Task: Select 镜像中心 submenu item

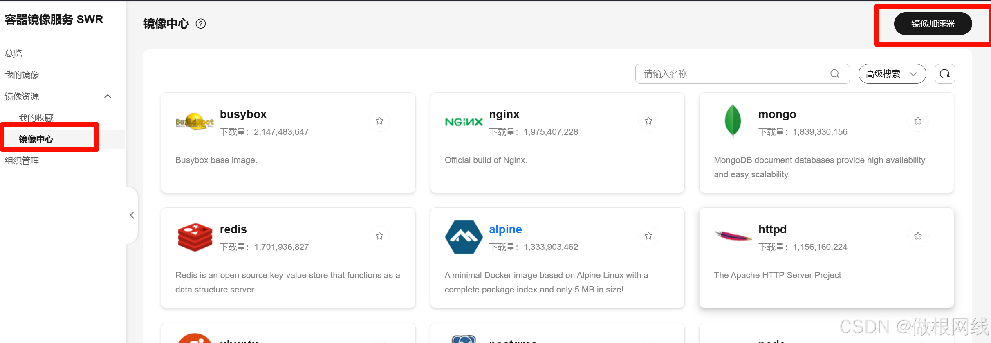Action: click(x=36, y=139)
